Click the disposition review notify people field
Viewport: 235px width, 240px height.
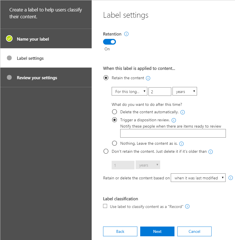(x=173, y=133)
